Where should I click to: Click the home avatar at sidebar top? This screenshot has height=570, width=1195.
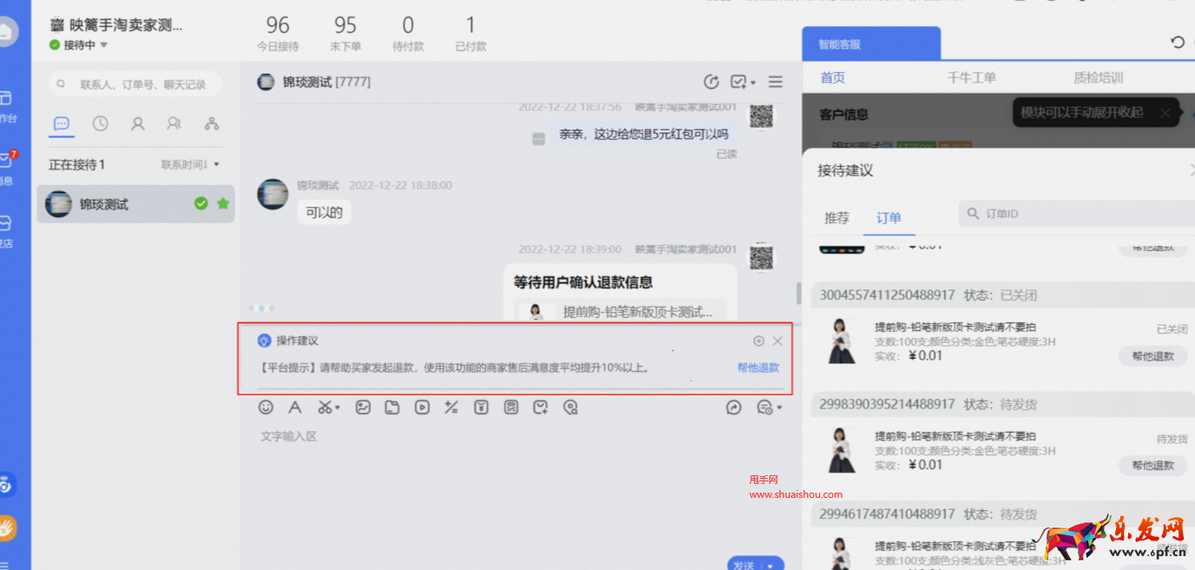point(6,33)
